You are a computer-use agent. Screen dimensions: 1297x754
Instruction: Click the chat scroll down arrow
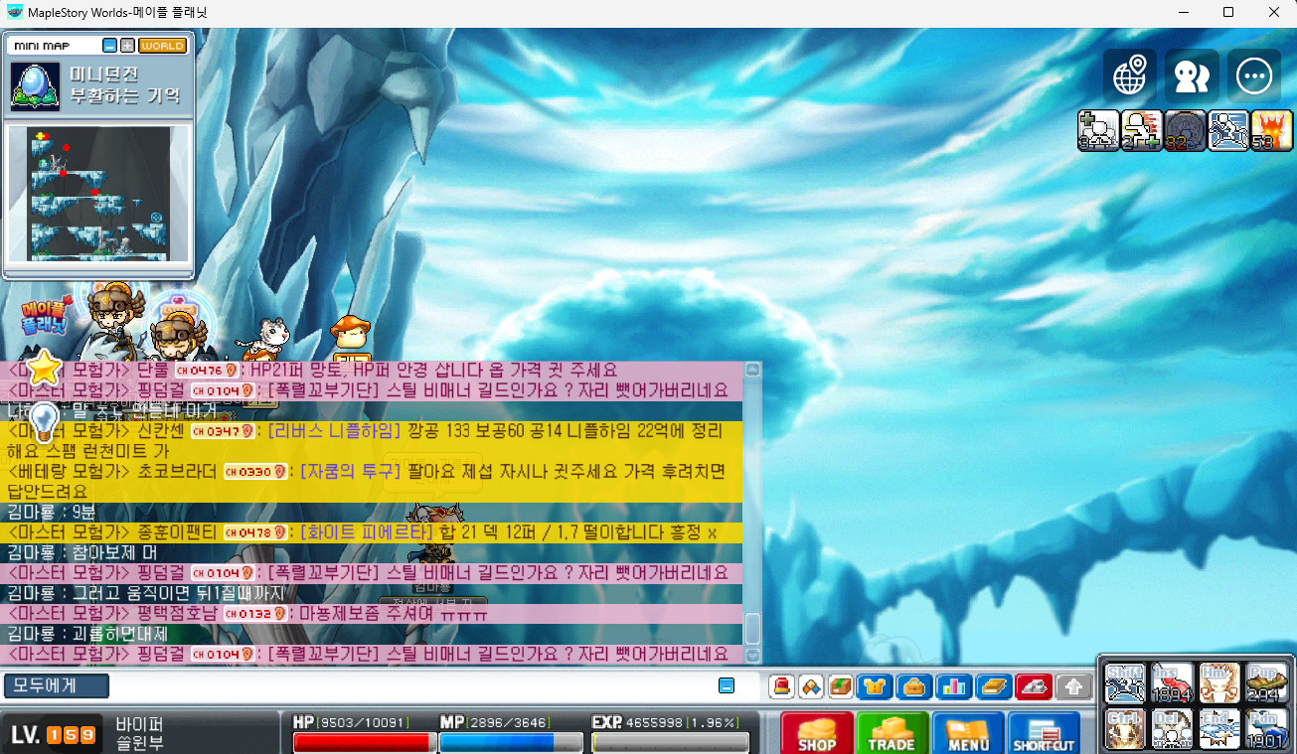click(752, 656)
